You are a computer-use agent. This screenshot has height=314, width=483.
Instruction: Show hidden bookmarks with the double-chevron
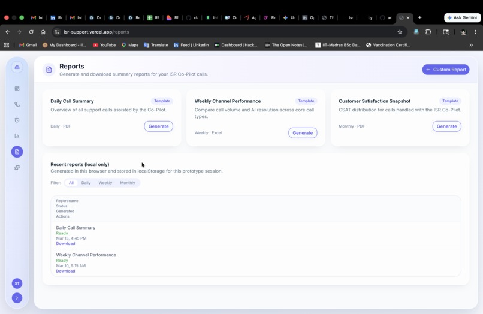(x=471, y=45)
